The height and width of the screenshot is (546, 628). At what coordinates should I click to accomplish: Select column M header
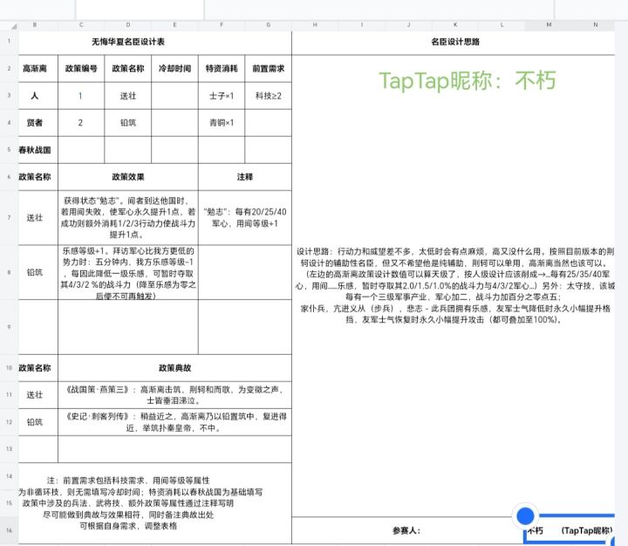(549, 24)
